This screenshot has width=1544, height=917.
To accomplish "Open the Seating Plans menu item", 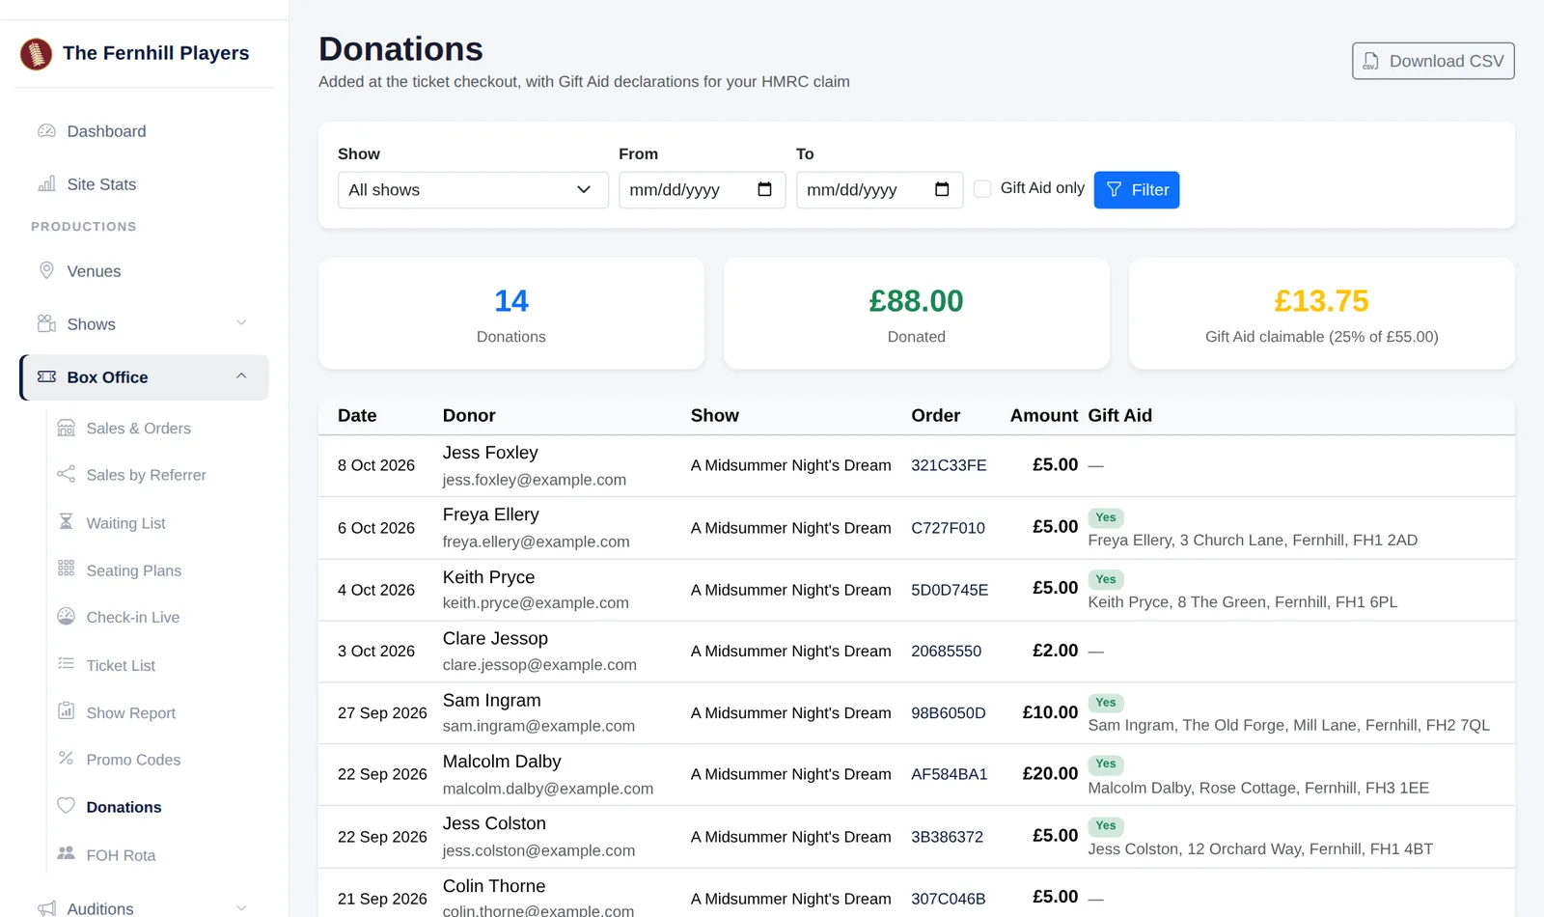I will point(133,570).
